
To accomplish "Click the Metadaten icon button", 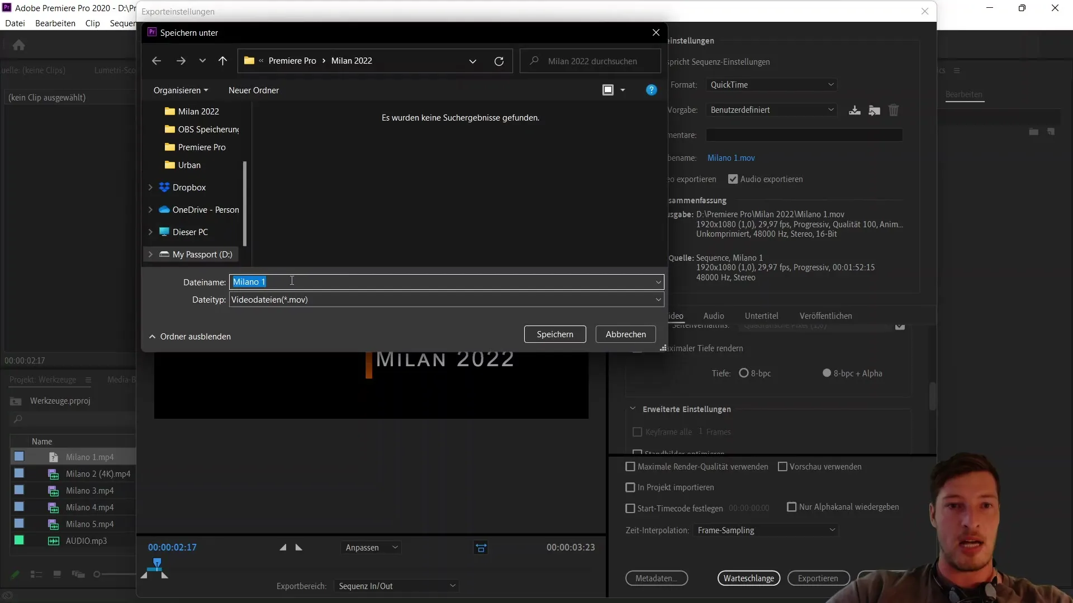I will 656,578.
